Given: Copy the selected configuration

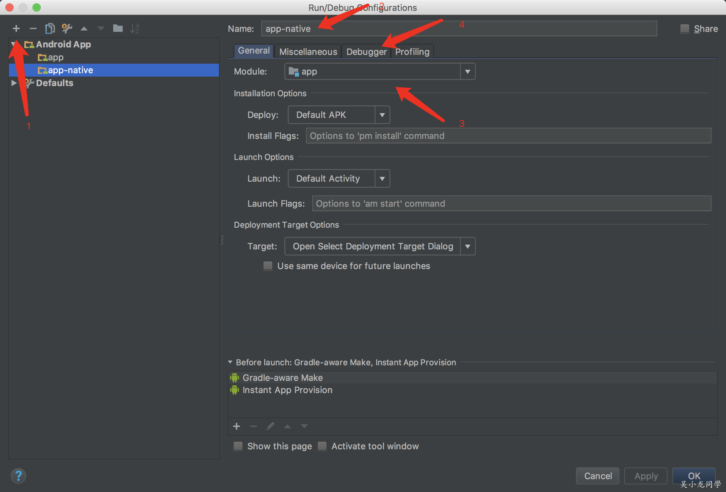Looking at the screenshot, I should point(50,28).
